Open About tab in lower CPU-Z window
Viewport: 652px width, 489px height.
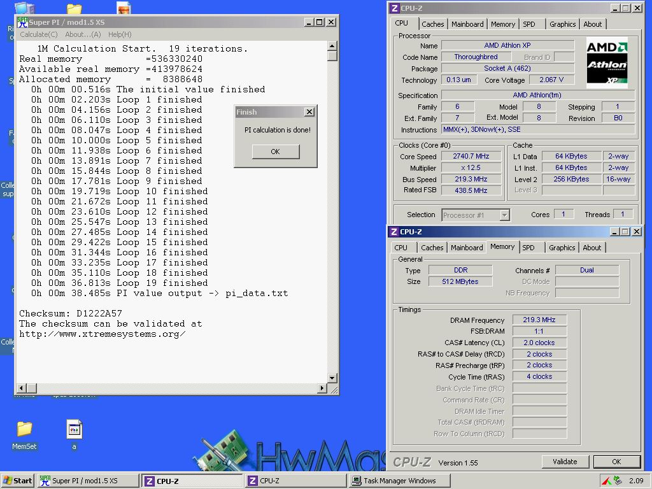(x=592, y=248)
